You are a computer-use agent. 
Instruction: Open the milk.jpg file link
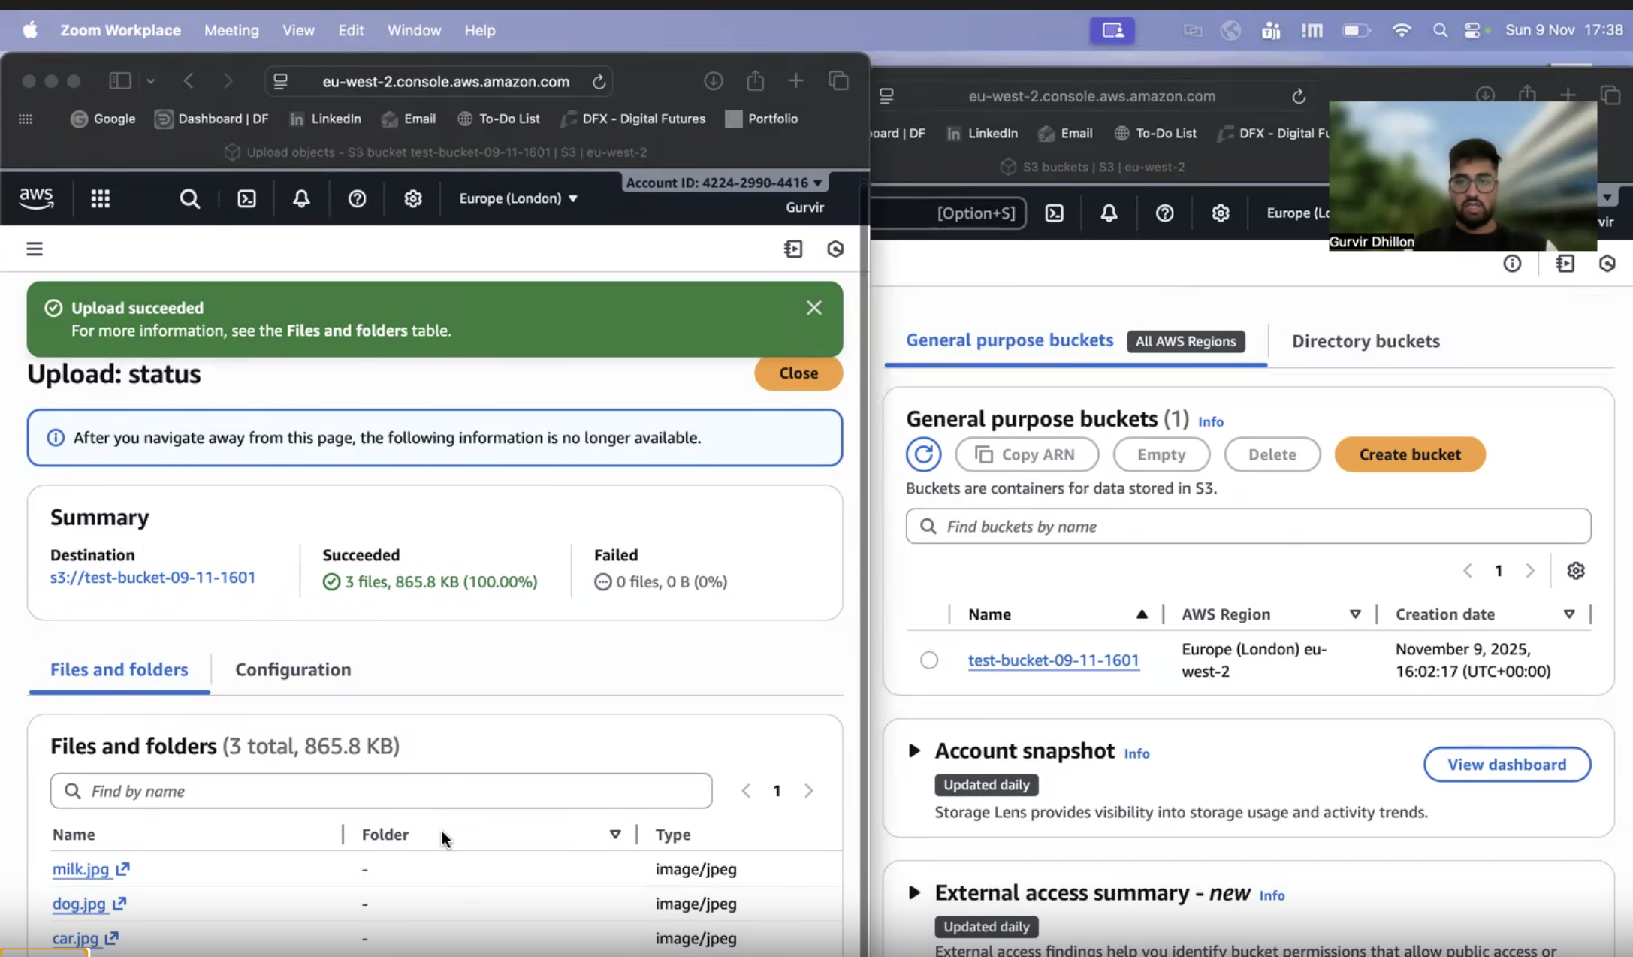[x=81, y=869]
